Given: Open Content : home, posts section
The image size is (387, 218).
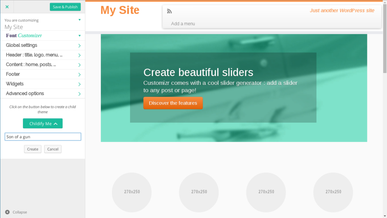Looking at the screenshot, I should (43, 64).
